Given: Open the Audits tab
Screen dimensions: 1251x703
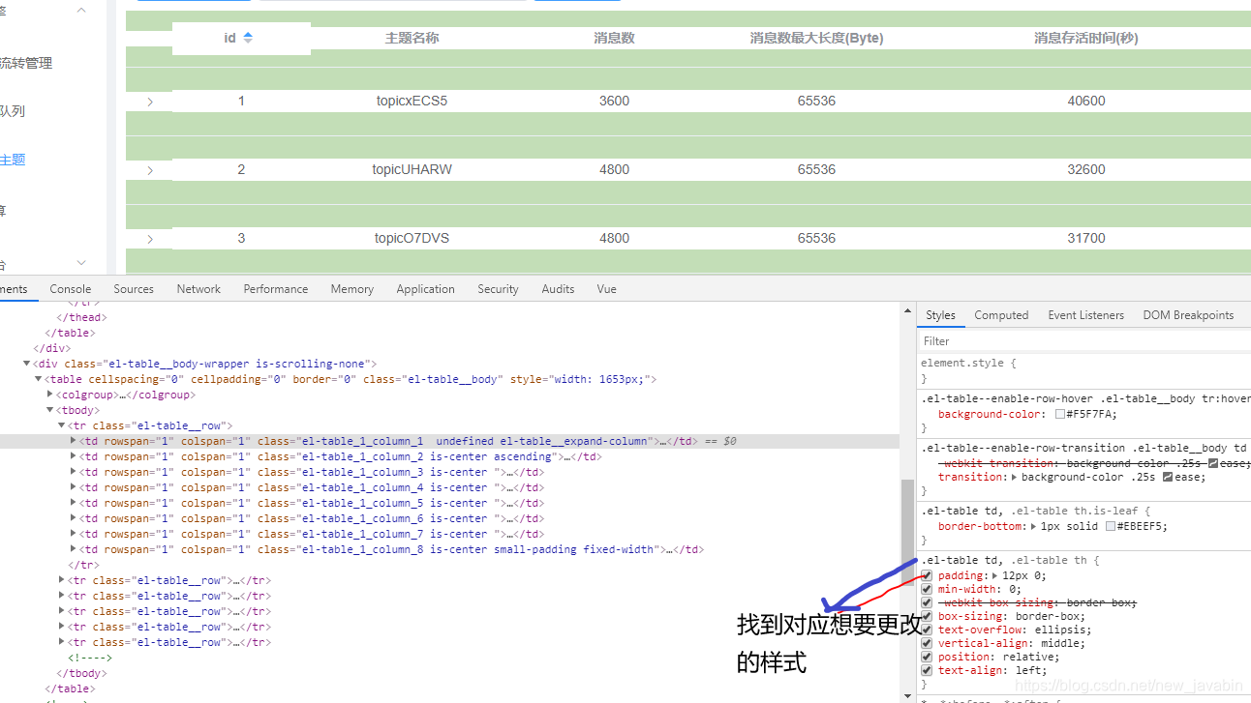Looking at the screenshot, I should [558, 289].
